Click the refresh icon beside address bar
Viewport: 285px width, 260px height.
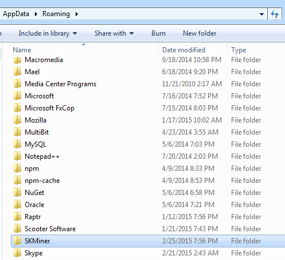click(275, 14)
